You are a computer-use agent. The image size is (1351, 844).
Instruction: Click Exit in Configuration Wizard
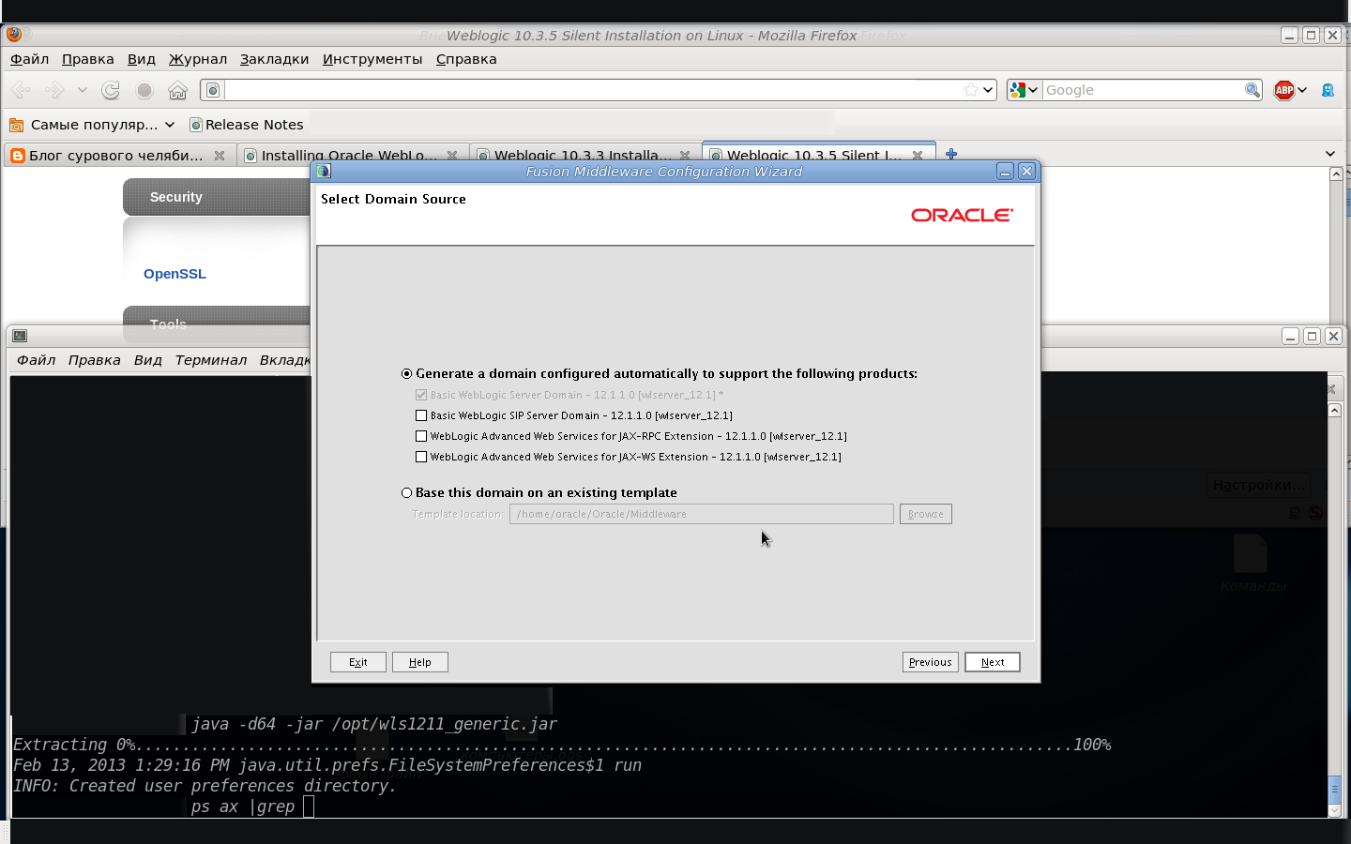[x=358, y=662]
